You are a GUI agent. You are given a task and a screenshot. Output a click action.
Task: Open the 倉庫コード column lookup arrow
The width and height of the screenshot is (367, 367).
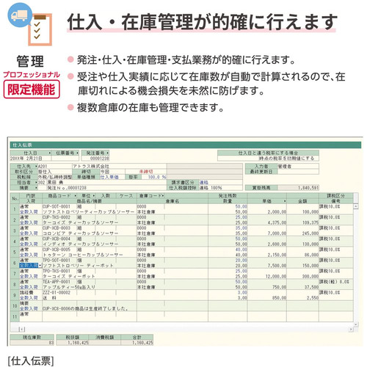pos(163,196)
